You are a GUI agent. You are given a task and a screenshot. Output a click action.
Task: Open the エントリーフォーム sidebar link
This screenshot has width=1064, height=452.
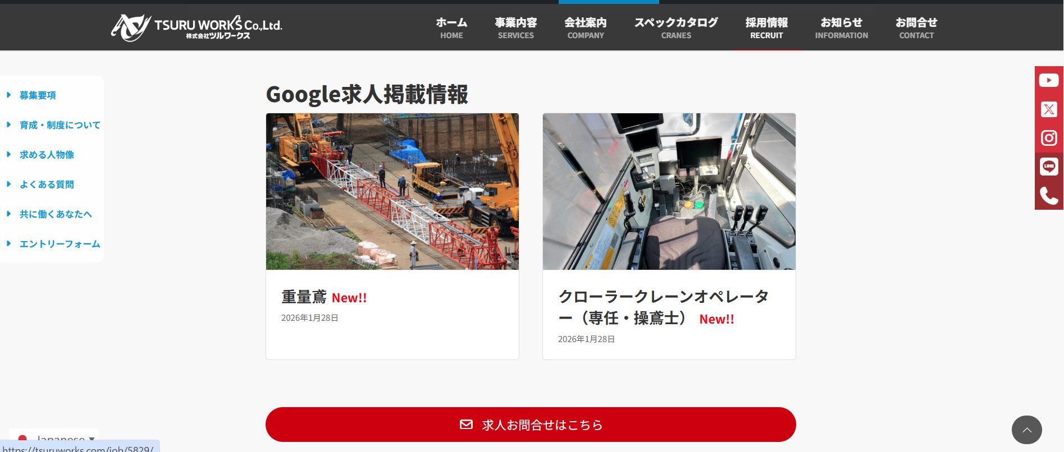click(60, 244)
